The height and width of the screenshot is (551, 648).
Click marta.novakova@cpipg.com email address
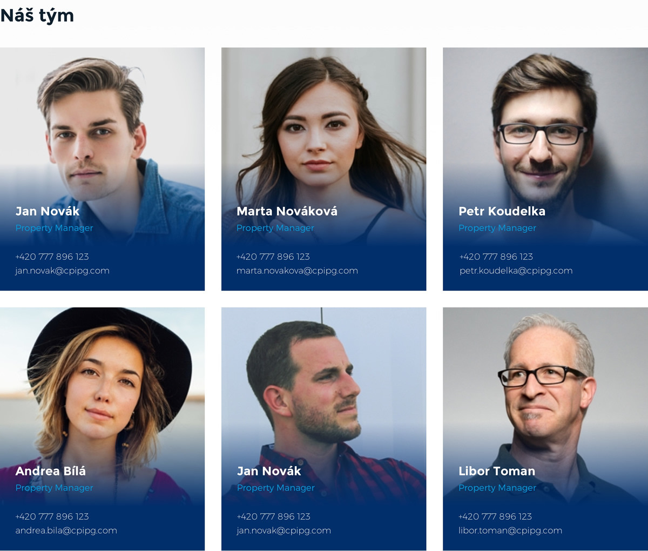(x=297, y=271)
